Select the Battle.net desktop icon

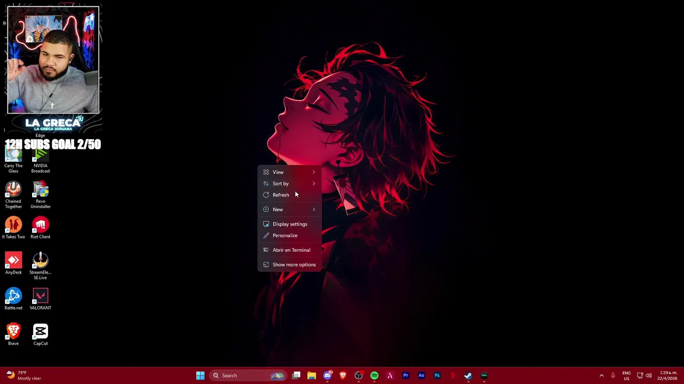click(13, 299)
